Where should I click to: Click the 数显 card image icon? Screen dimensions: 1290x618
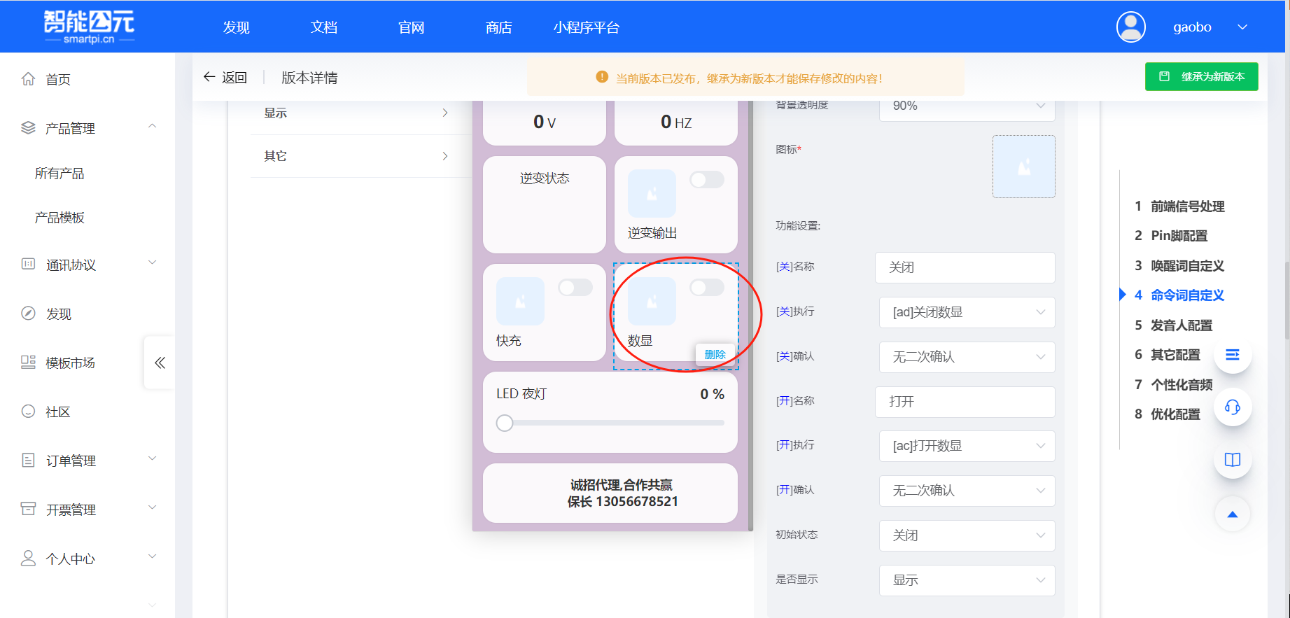(652, 302)
